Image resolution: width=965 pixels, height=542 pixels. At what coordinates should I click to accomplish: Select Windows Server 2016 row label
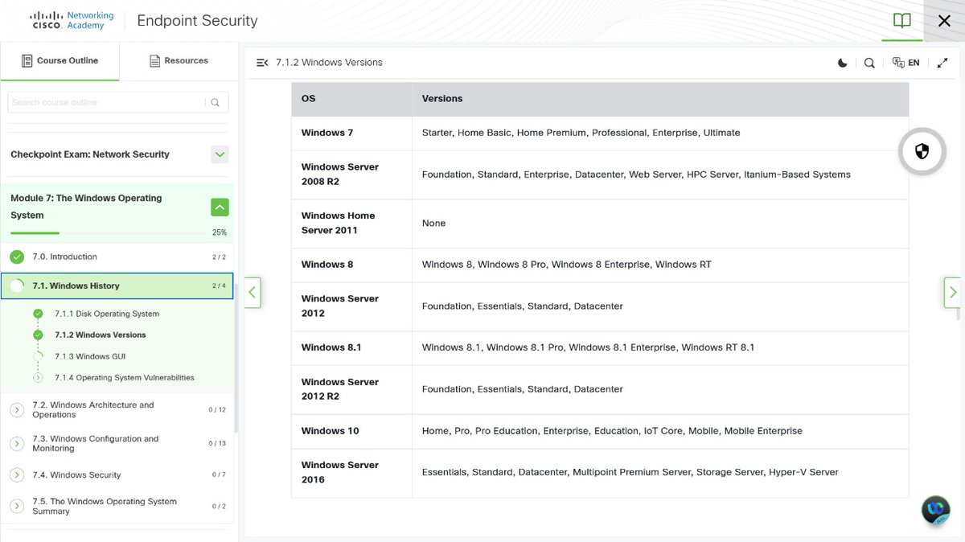coord(340,472)
